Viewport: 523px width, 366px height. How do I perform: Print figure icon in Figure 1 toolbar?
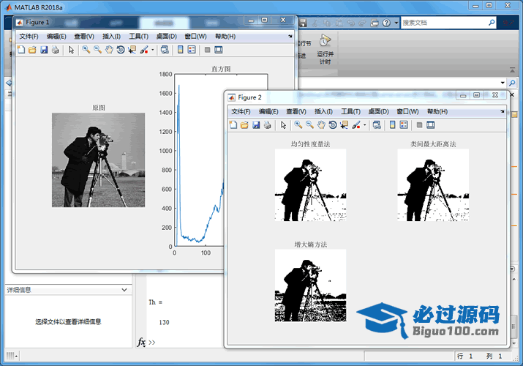pyautogui.click(x=56, y=50)
